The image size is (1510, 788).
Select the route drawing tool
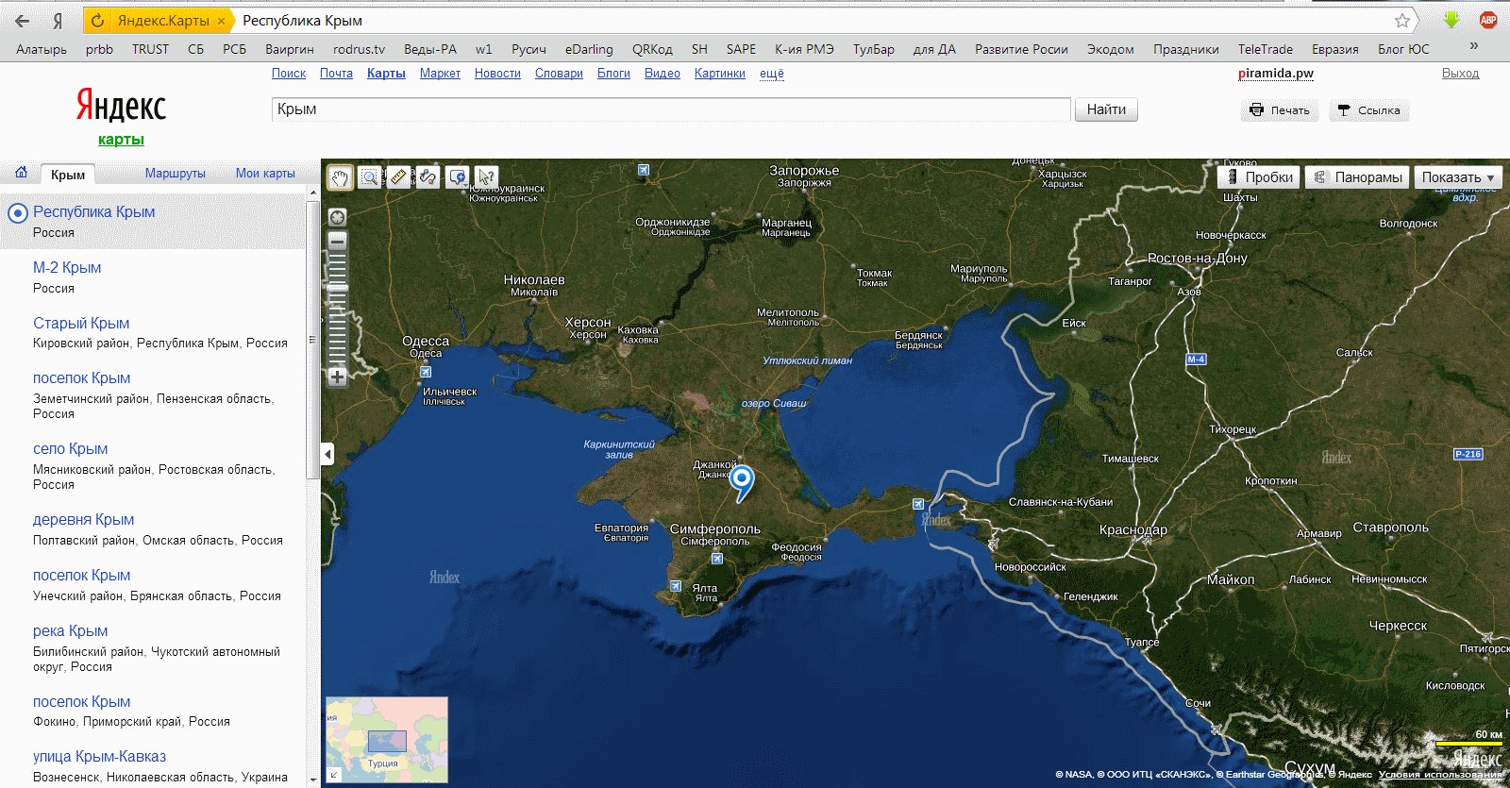(x=428, y=176)
